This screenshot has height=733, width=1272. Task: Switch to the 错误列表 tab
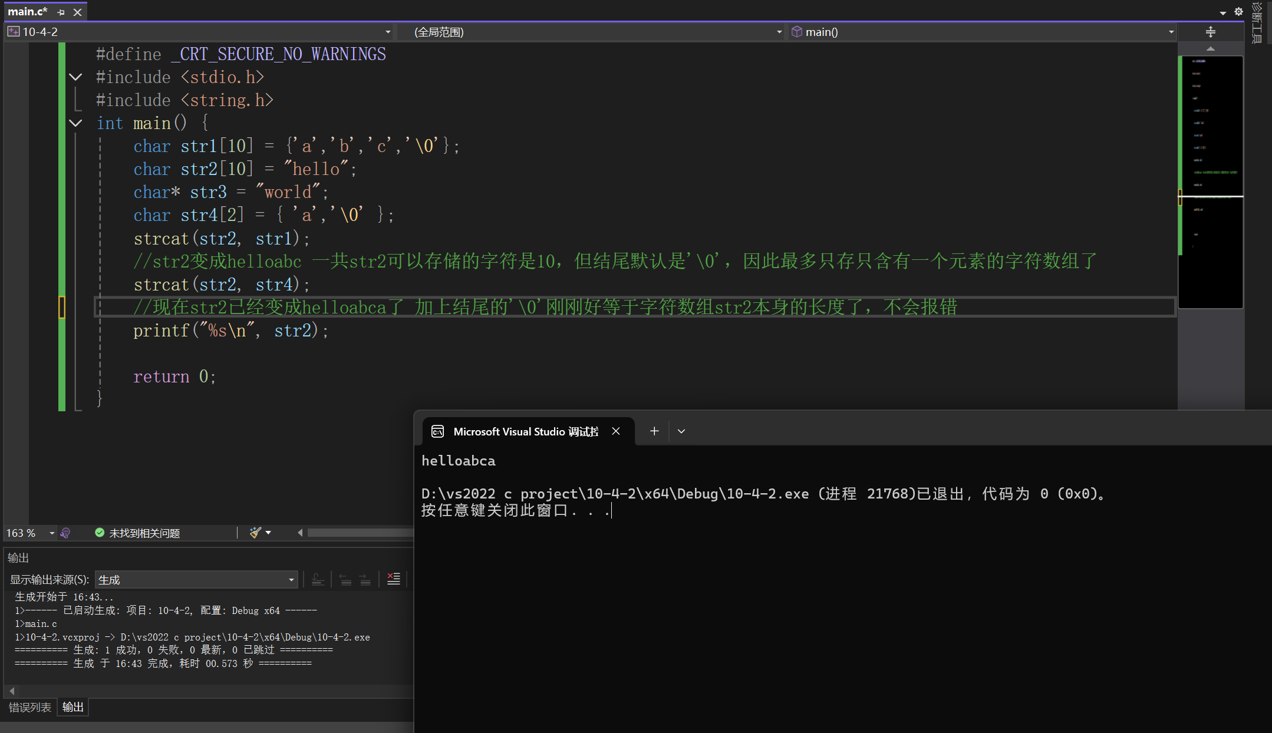30,707
